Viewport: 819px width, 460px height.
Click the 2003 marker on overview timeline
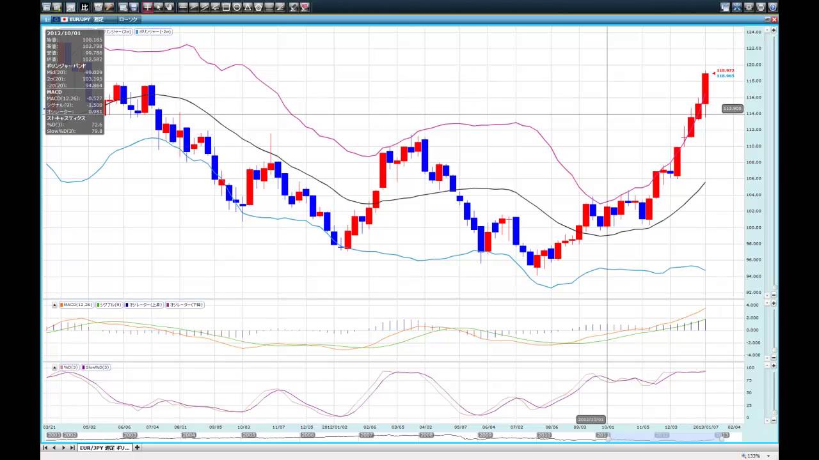point(130,435)
